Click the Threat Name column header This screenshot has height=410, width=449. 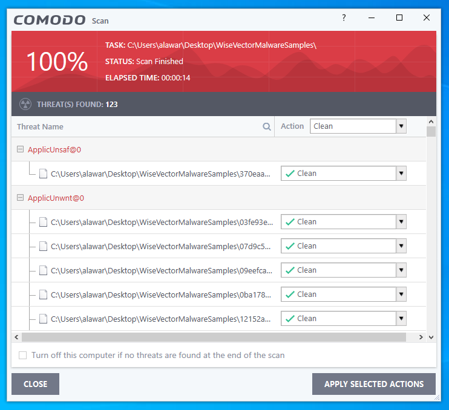40,127
